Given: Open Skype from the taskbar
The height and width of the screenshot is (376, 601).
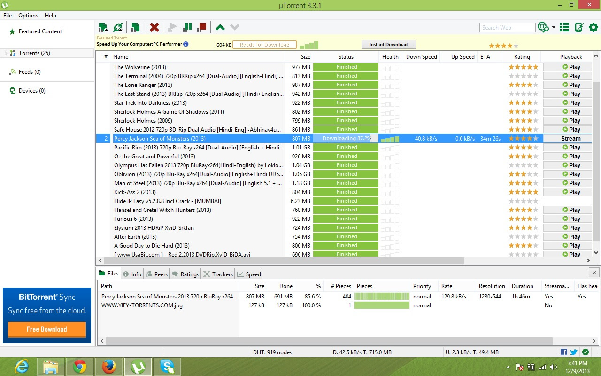Looking at the screenshot, I should point(167,367).
